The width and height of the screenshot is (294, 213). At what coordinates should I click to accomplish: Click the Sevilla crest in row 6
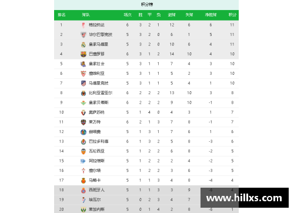coord(83,74)
